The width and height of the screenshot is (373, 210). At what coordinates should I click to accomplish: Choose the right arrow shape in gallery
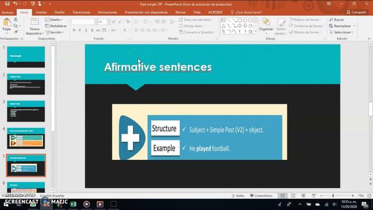[x=240, y=26]
